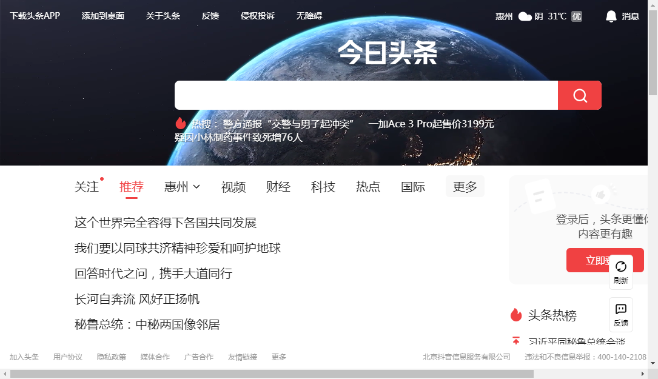Click the refresh (刷新) icon button
The width and height of the screenshot is (658, 379).
point(620,272)
